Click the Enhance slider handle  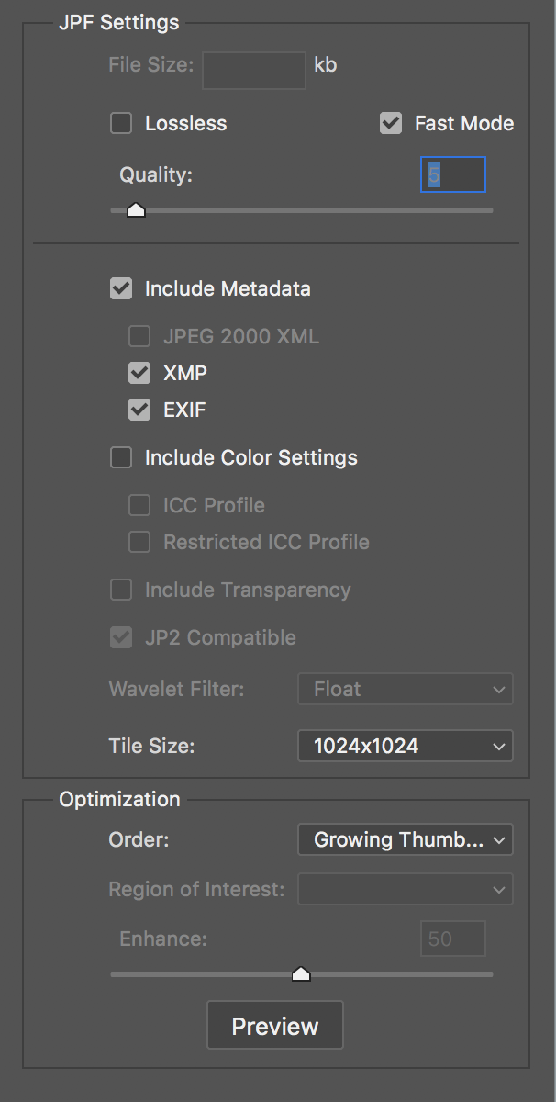tap(301, 974)
